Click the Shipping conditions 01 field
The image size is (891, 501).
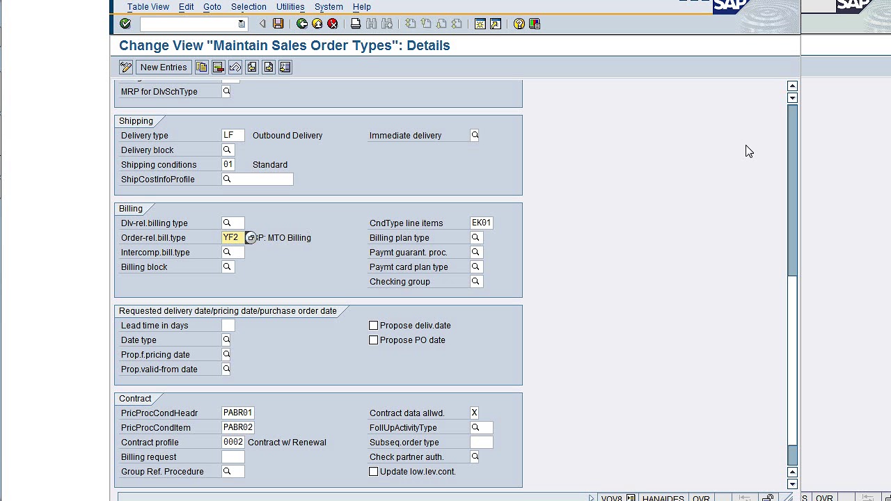point(228,164)
